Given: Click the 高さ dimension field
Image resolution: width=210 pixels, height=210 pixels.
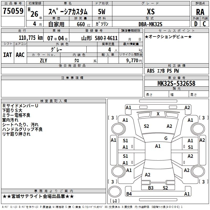Looking at the screenshot, I should pyautogui.click(x=199, y=94).
